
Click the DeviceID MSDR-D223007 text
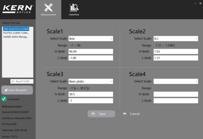[x=16, y=112]
